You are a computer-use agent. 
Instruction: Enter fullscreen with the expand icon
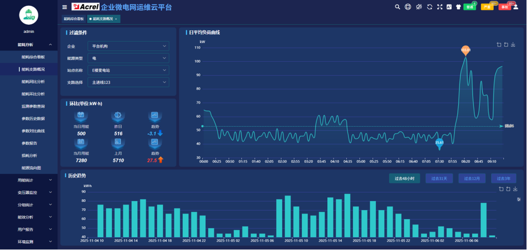[x=440, y=7]
